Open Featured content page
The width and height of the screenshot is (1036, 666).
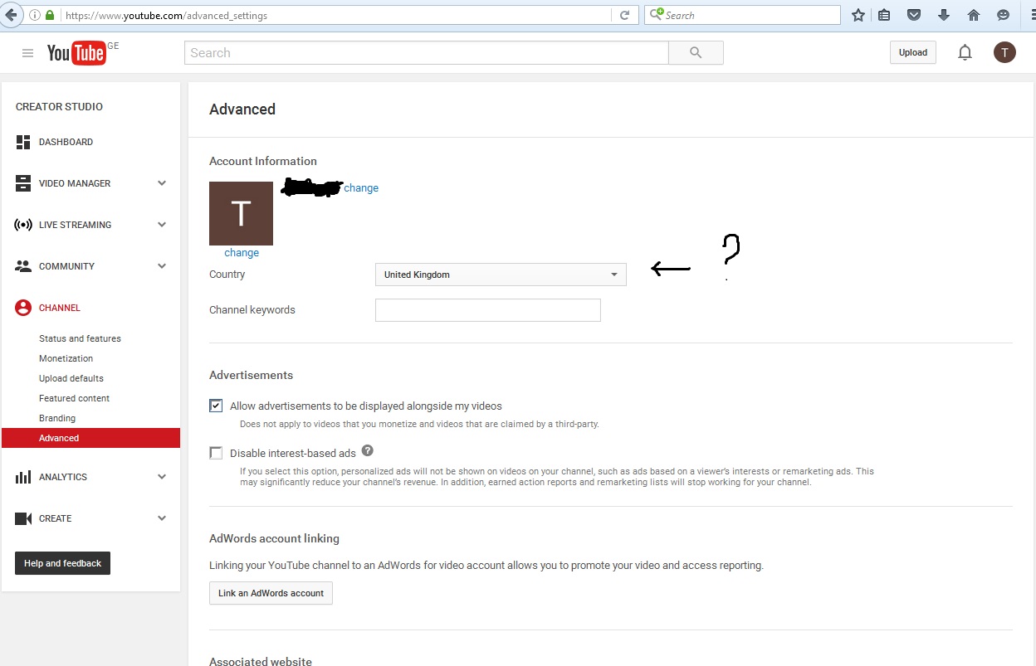tap(74, 398)
